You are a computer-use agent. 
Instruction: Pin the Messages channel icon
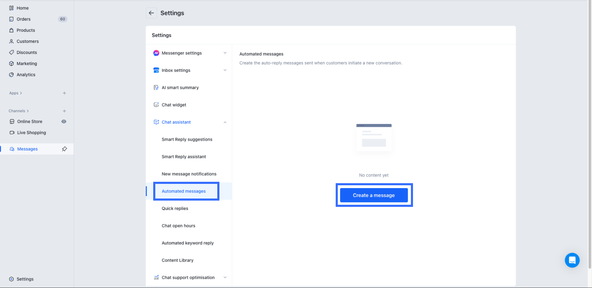tap(64, 149)
